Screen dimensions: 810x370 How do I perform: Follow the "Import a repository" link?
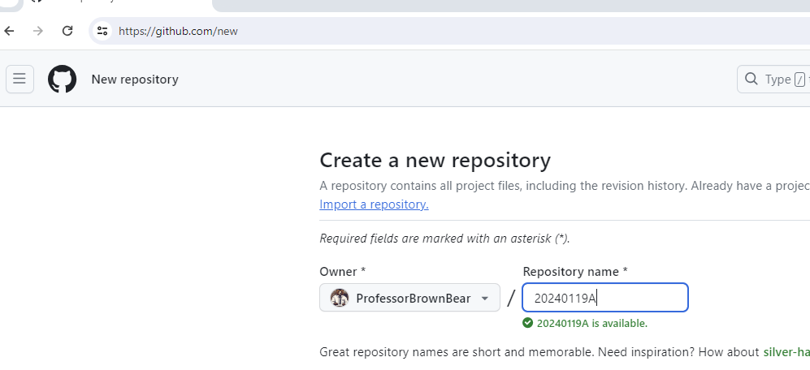pyautogui.click(x=374, y=204)
